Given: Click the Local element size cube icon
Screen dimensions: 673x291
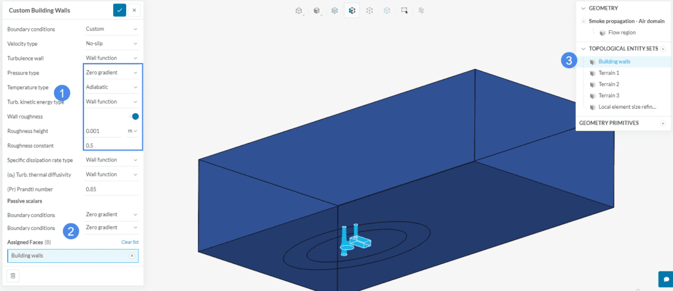Looking at the screenshot, I should coord(592,107).
